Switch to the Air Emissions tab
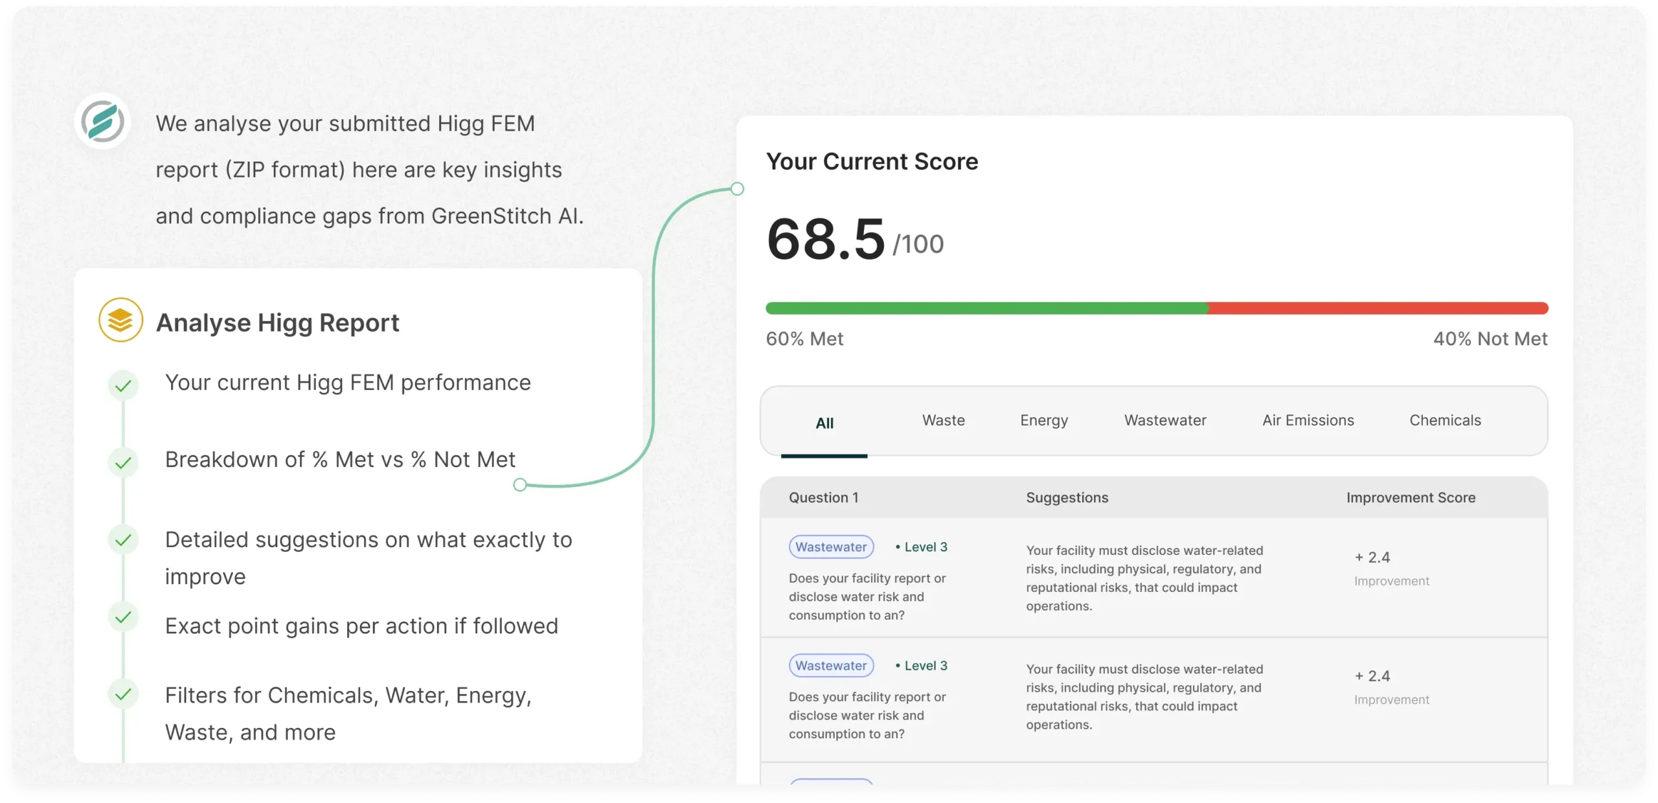Viewport: 1658px width, 803px height. [x=1308, y=420]
